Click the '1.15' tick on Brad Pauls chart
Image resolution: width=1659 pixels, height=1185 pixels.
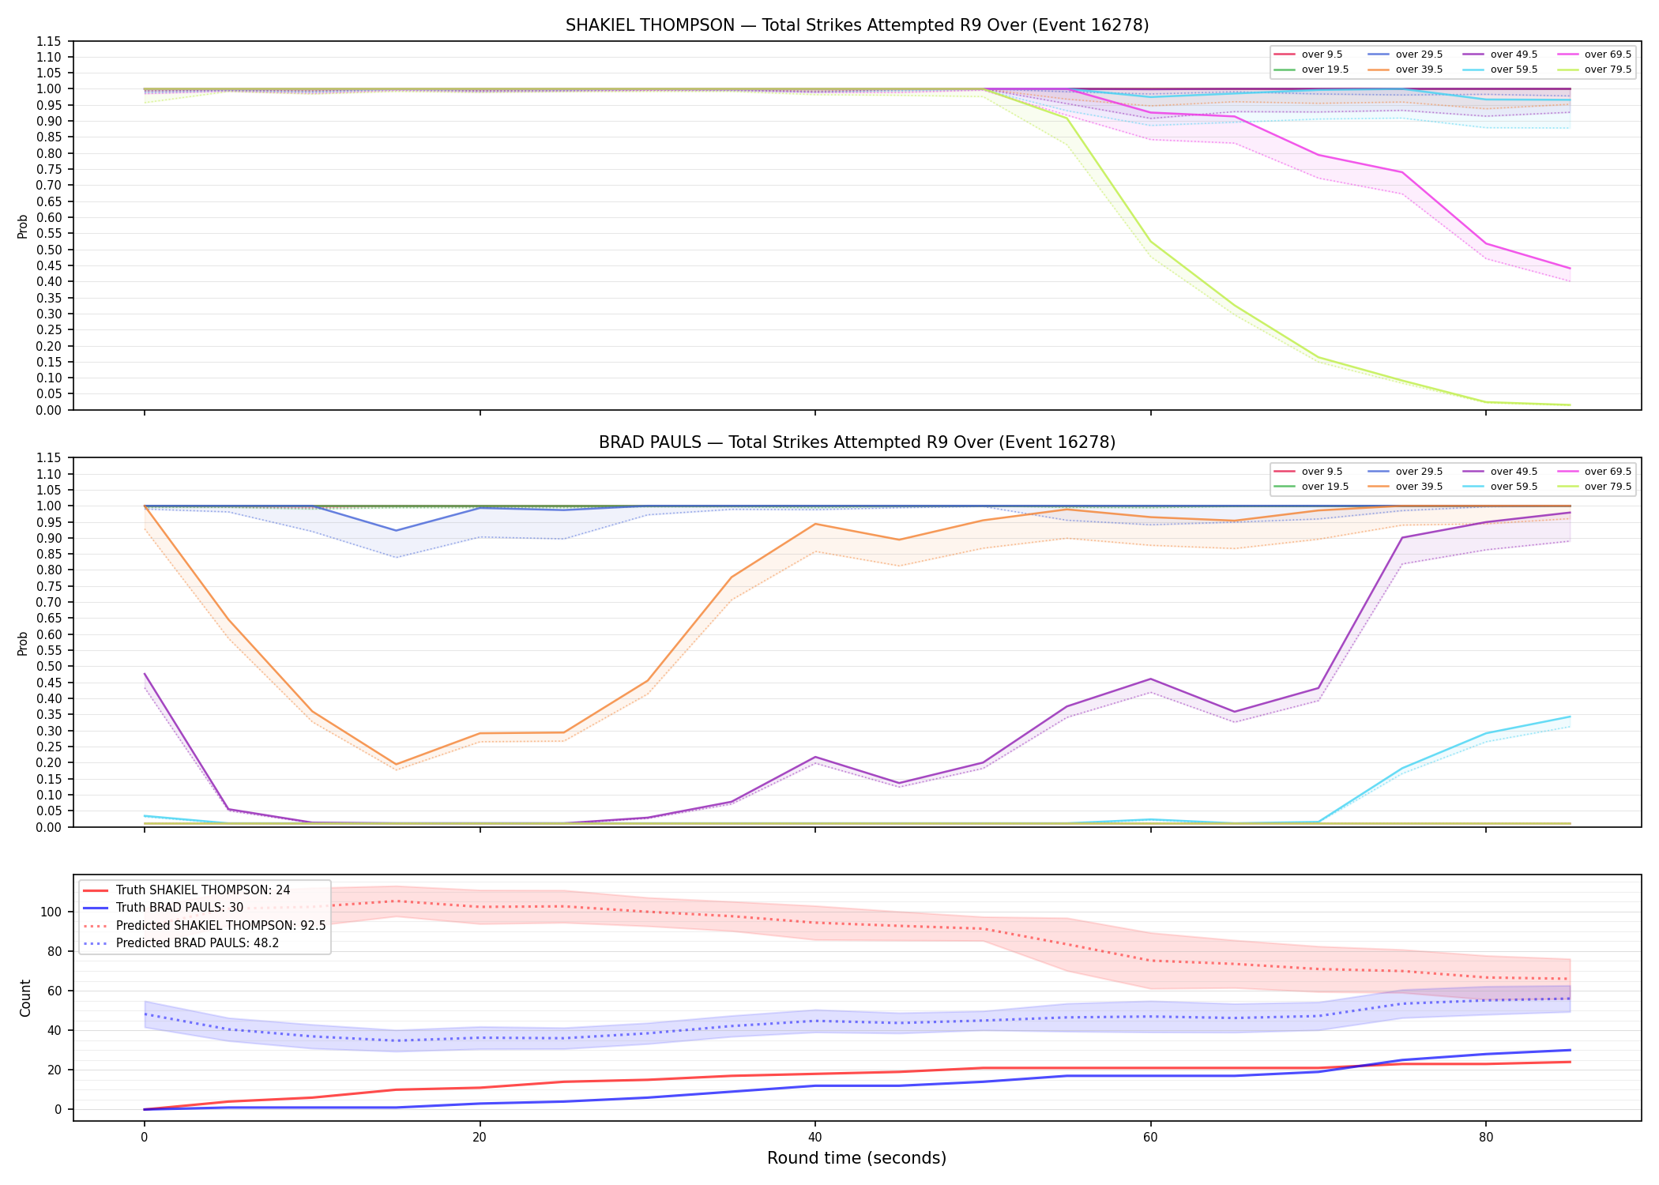click(x=49, y=458)
